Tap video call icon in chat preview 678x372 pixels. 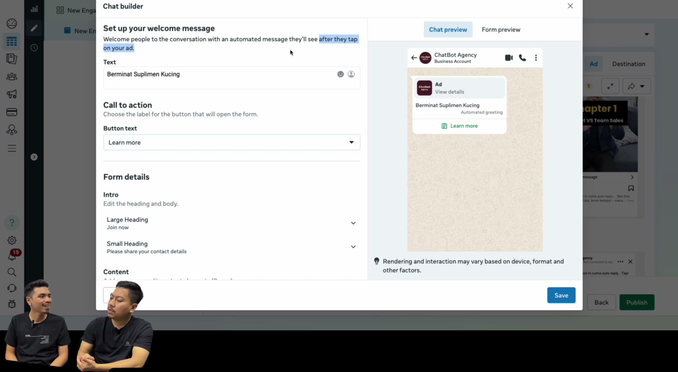(509, 58)
